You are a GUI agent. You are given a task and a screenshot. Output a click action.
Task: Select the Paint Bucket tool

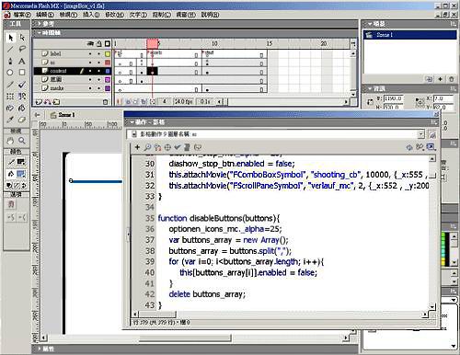point(22,108)
